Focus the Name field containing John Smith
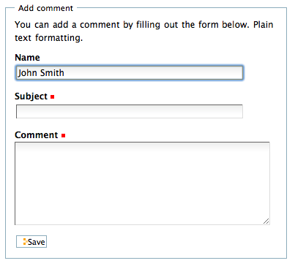Image resolution: width=295 pixels, height=266 pixels. (130, 72)
